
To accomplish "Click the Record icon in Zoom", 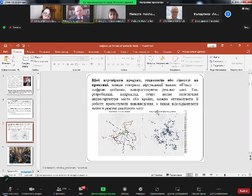I will click(125, 189).
